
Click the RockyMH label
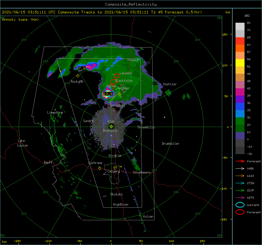point(77,82)
